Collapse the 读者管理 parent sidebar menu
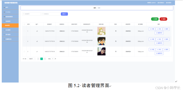Viewport: 183px width, 91px height. point(10,21)
